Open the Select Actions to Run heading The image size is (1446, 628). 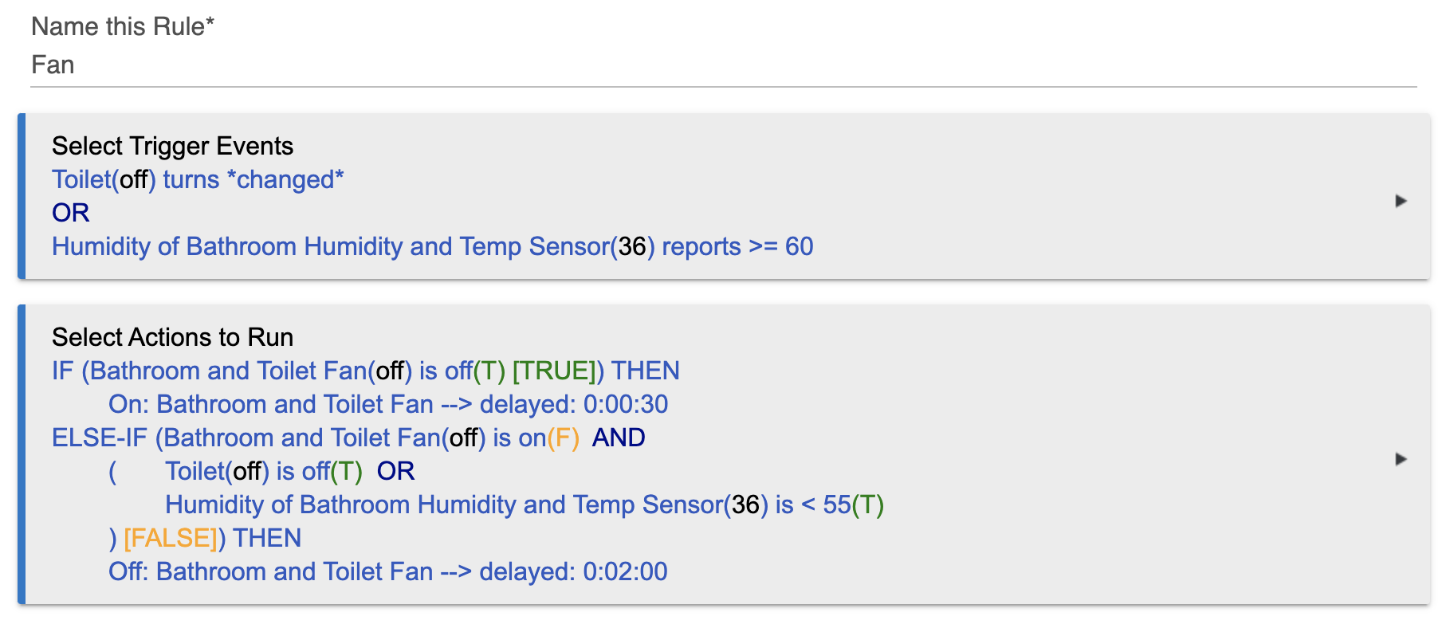pos(172,337)
